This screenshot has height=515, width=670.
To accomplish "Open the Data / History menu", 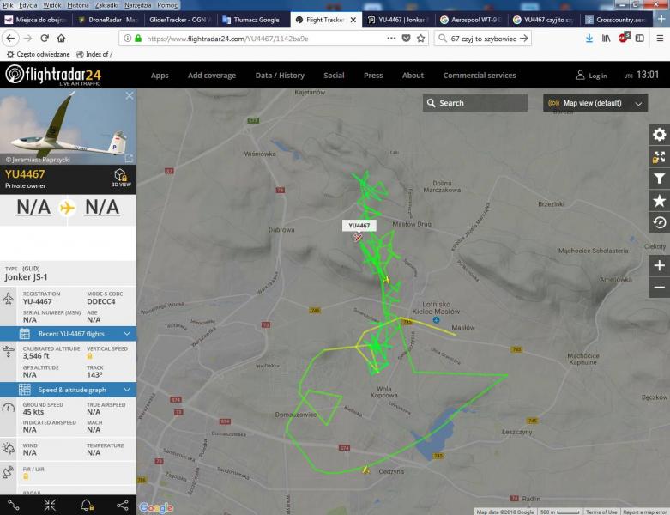I will pos(280,76).
